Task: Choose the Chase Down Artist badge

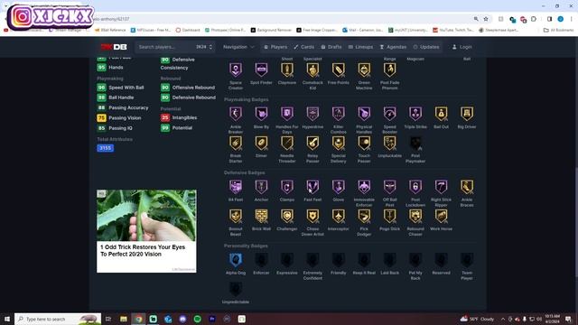Action: click(x=312, y=217)
